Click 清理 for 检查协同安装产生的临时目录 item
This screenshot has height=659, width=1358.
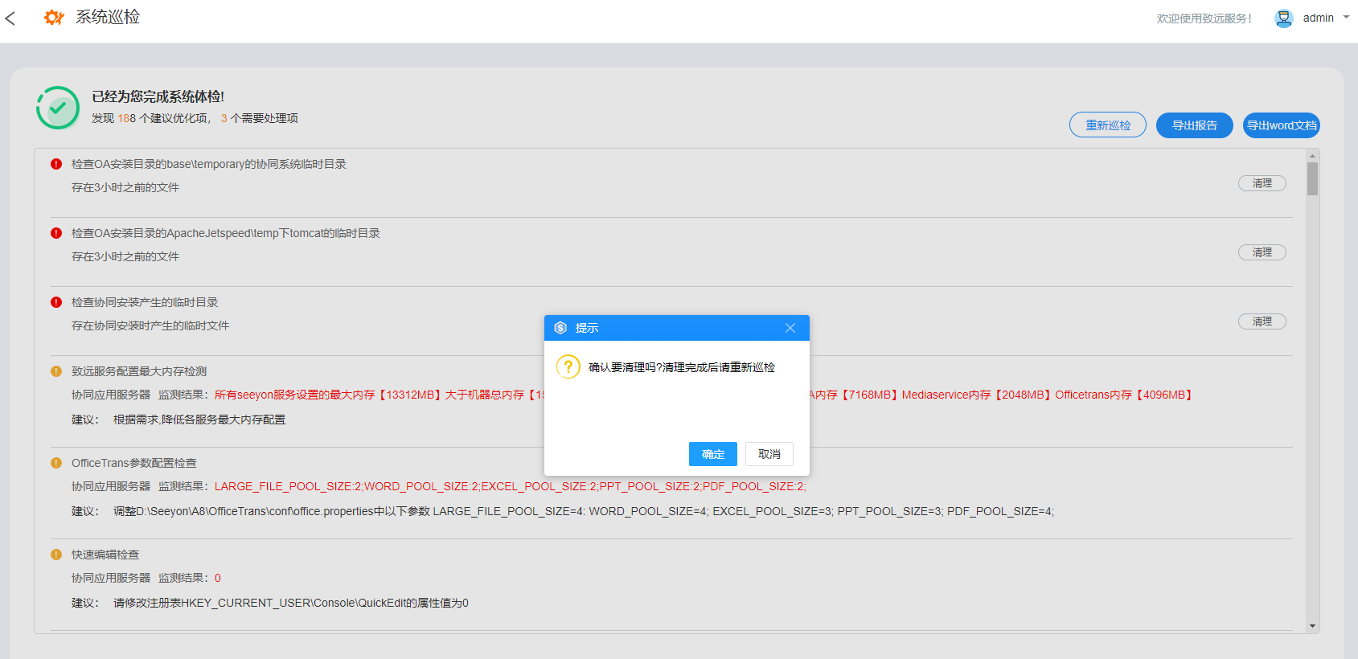pos(1262,321)
